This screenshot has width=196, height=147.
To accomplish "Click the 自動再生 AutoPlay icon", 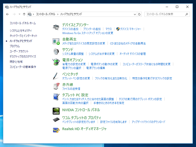I will click(56, 41).
